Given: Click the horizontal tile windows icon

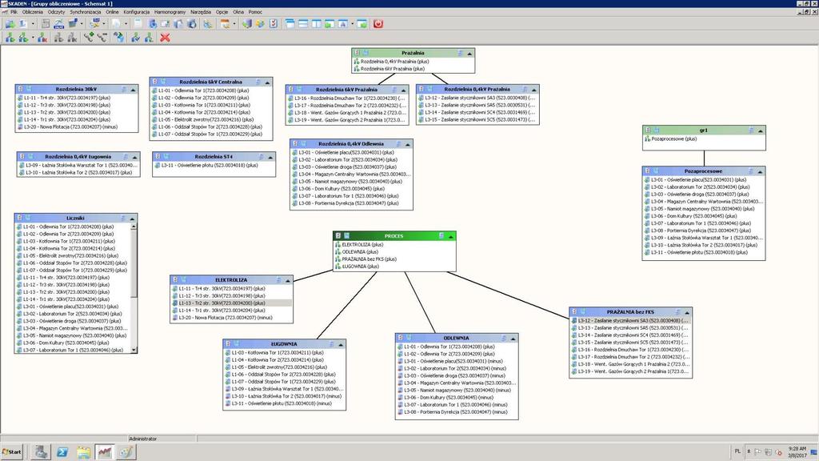Looking at the screenshot, I should (303, 23).
